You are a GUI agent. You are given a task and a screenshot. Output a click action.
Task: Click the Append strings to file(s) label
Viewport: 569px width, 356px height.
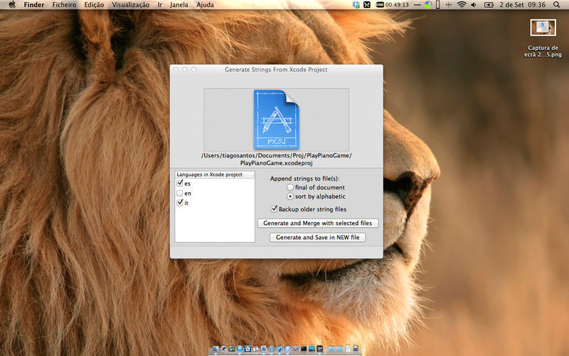click(304, 179)
